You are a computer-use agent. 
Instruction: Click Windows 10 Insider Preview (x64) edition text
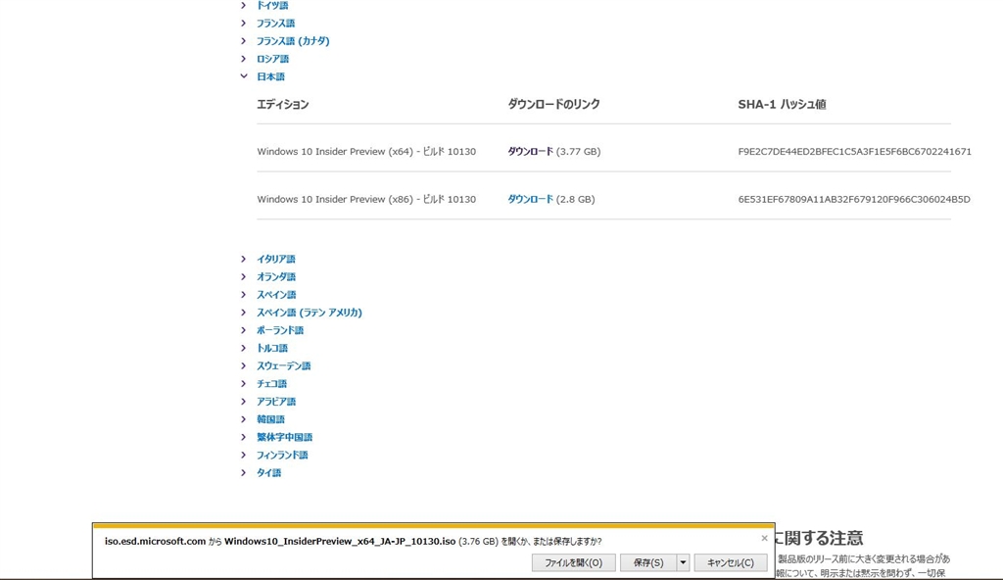366,152
